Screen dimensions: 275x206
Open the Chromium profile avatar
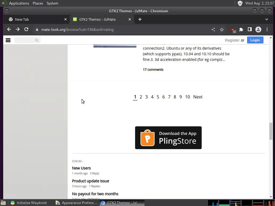(258, 30)
